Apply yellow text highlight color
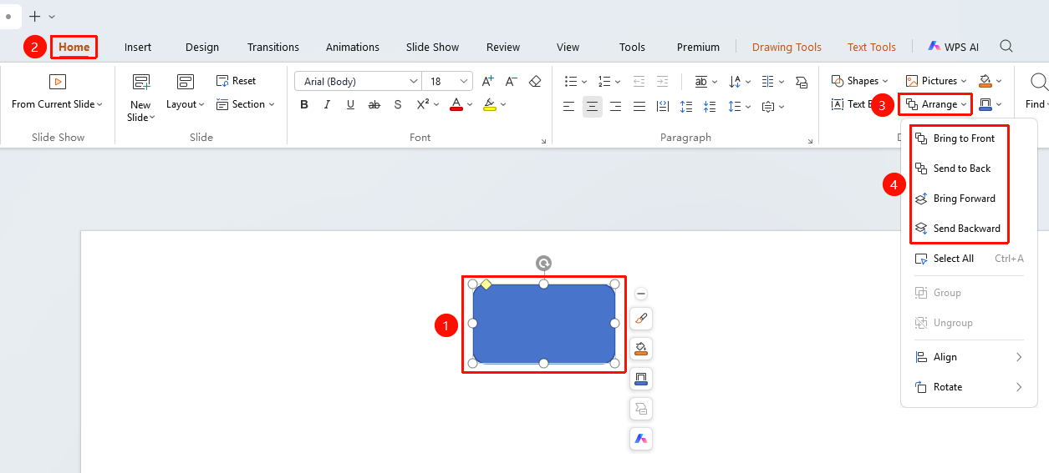1049x473 pixels. (490, 104)
